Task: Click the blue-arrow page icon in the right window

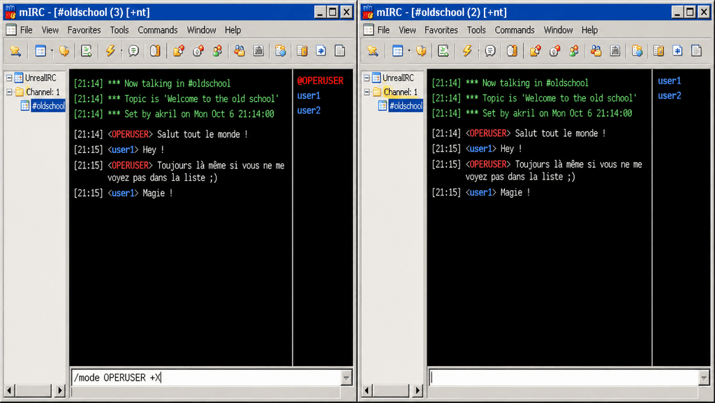Action: [x=677, y=50]
